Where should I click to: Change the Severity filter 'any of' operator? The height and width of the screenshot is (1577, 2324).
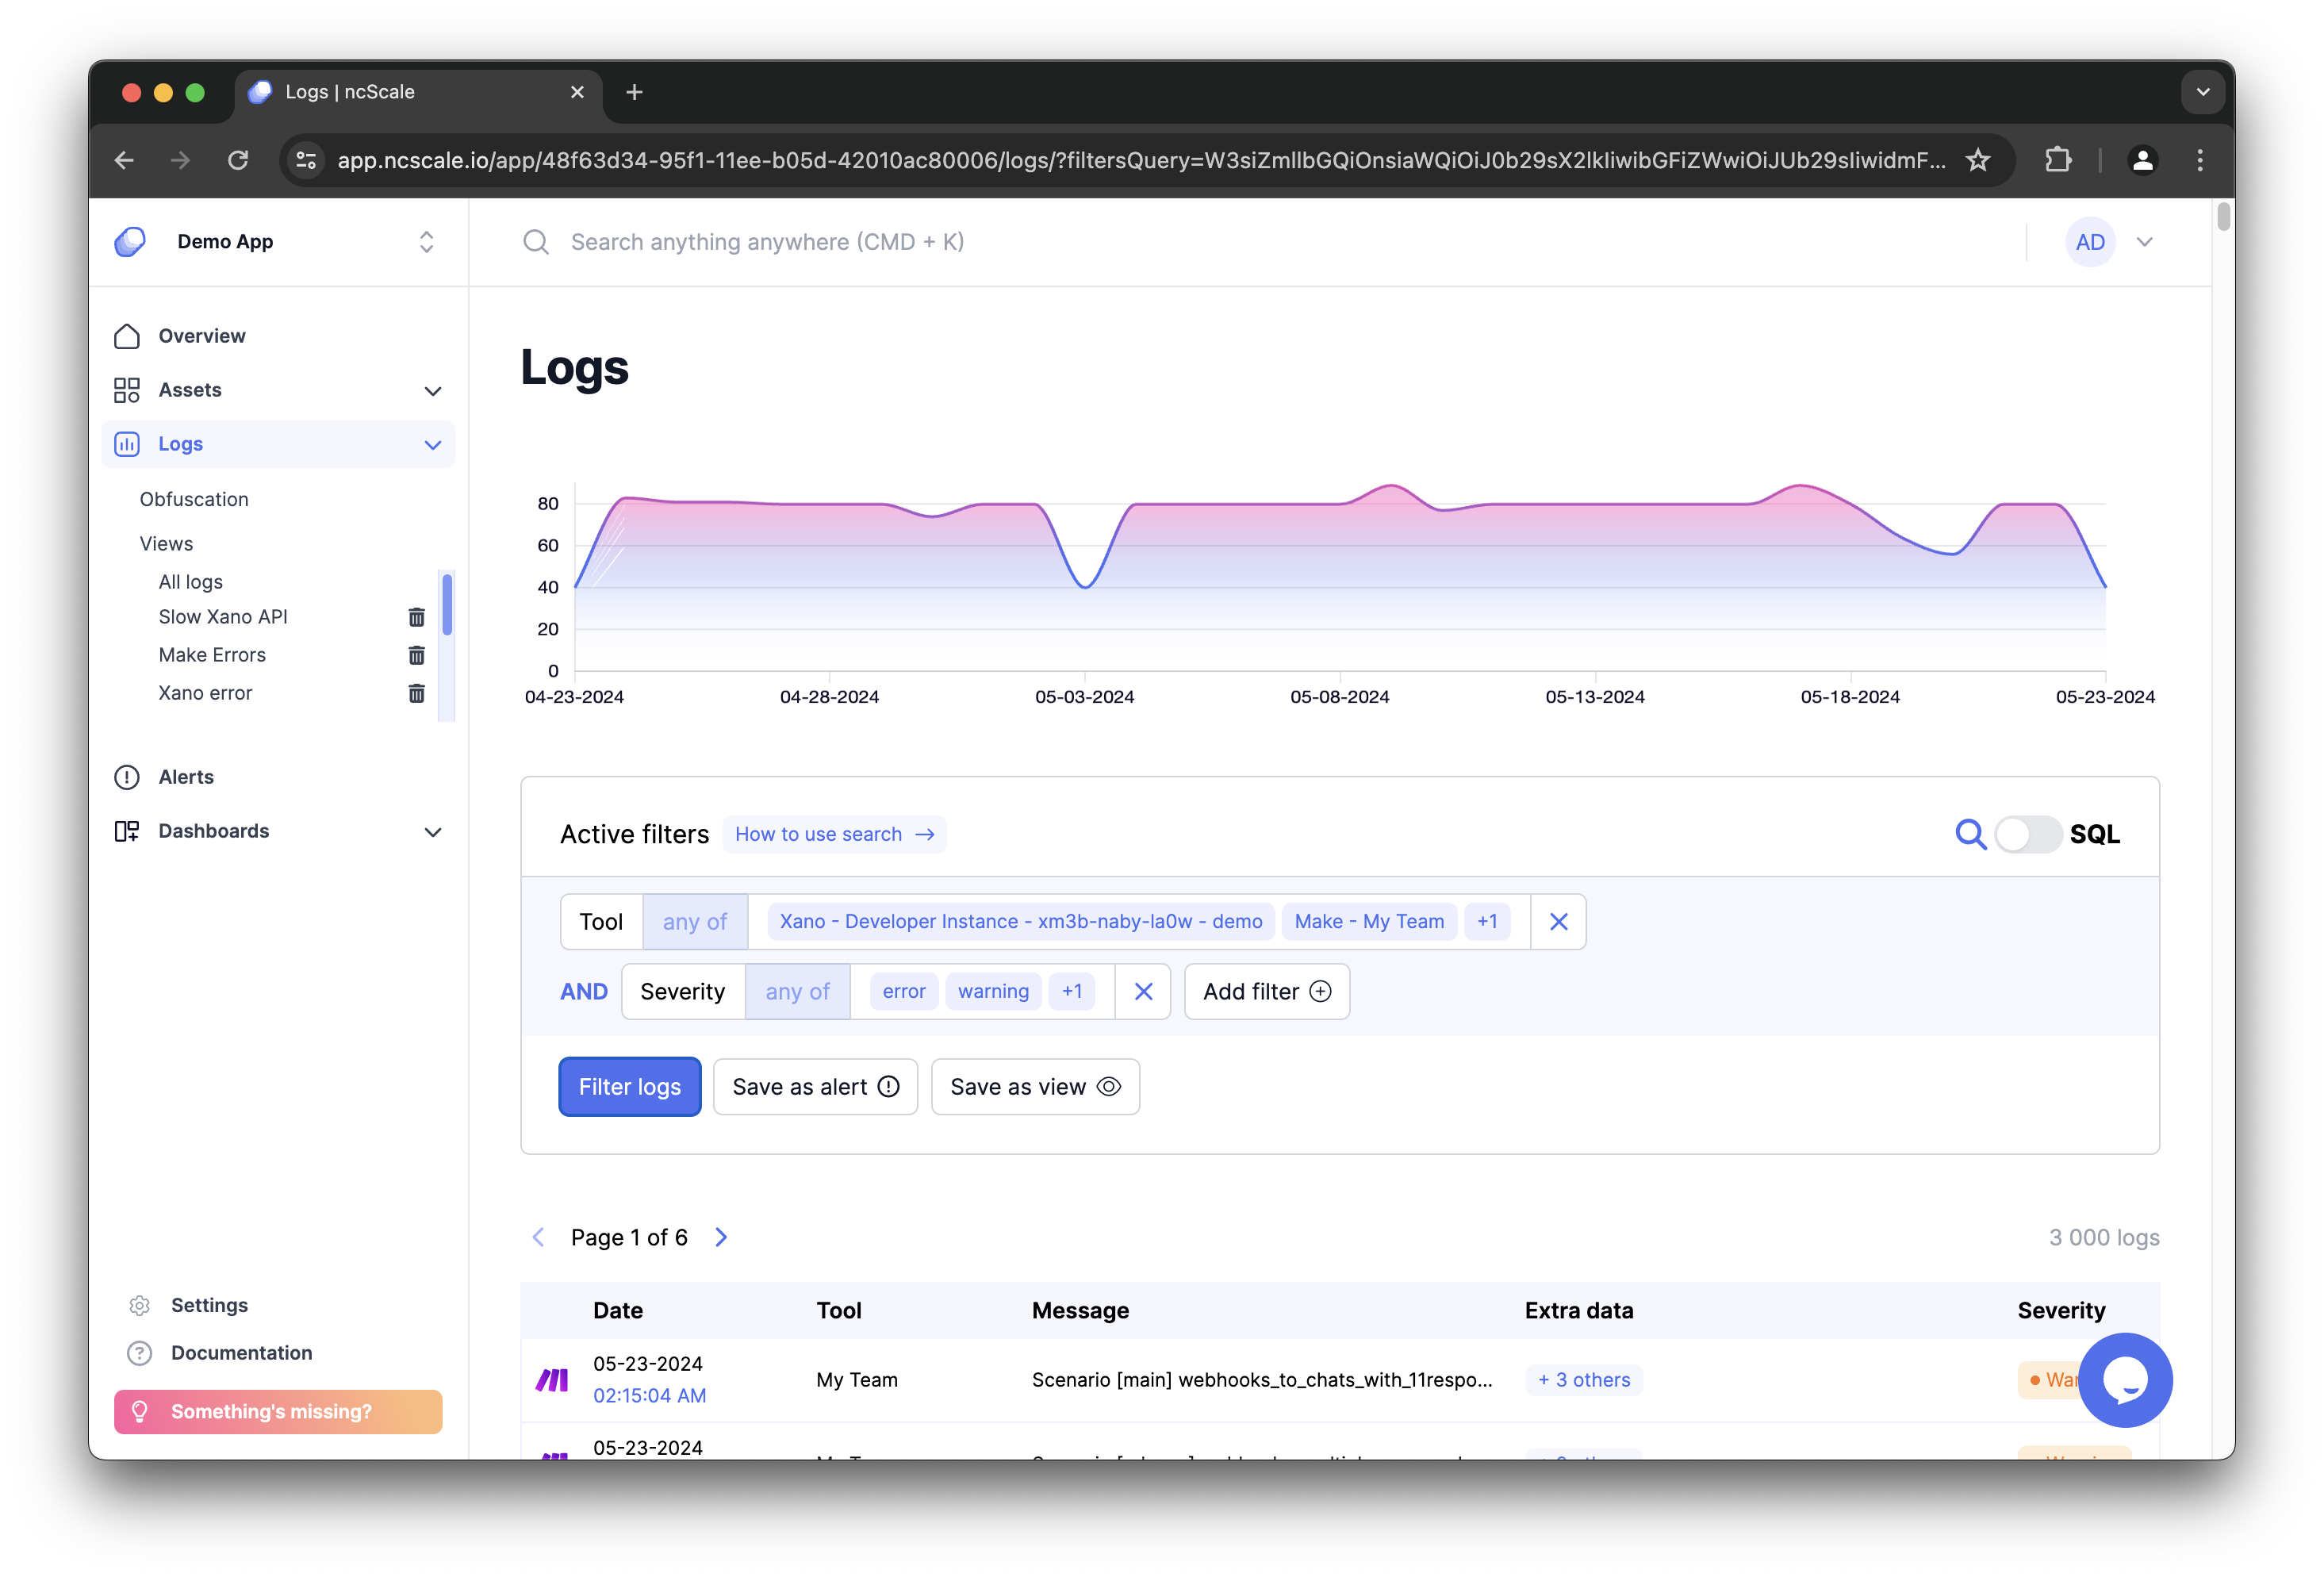tap(798, 992)
